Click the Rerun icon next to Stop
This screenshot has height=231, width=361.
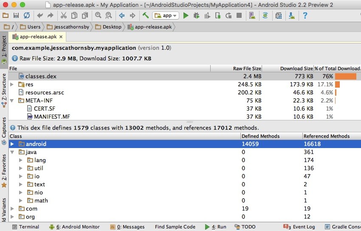click(228, 15)
